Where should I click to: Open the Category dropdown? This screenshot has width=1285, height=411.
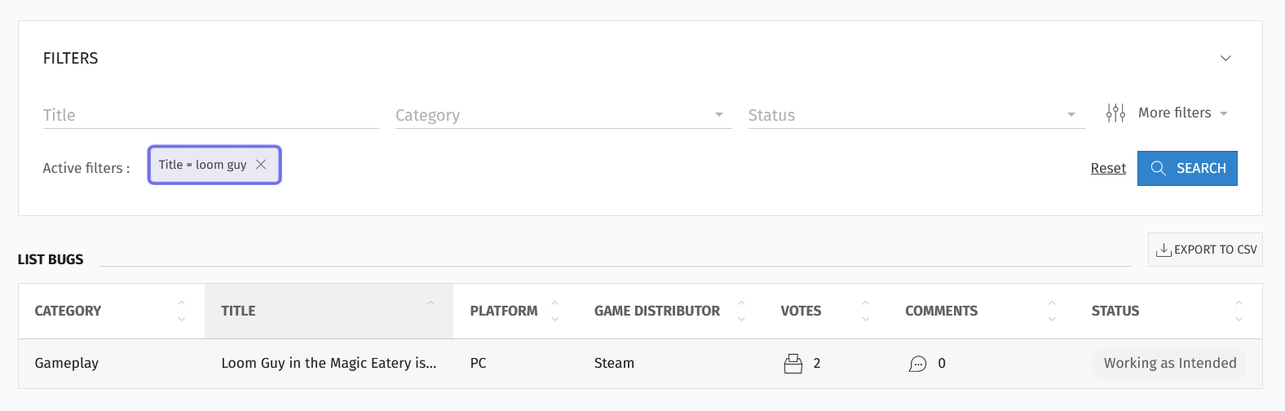563,115
